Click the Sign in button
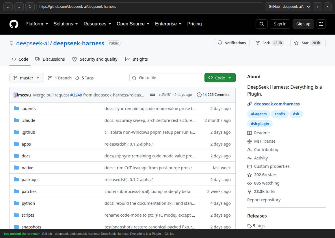Viewport: 335px width, 238px height. [280, 24]
